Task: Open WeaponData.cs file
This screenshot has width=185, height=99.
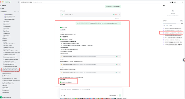Action: click(x=8, y=18)
